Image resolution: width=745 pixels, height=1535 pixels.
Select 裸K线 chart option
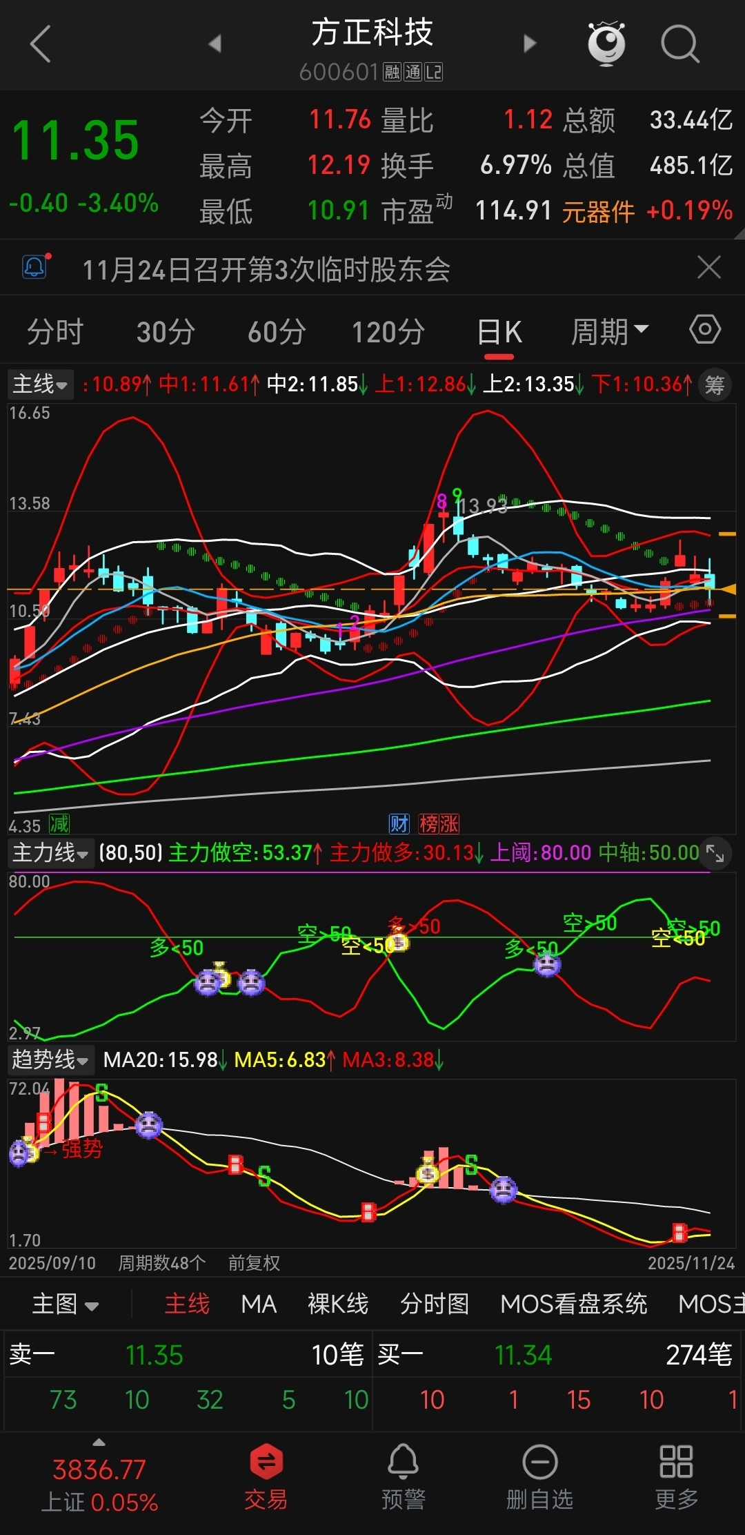tap(338, 1304)
